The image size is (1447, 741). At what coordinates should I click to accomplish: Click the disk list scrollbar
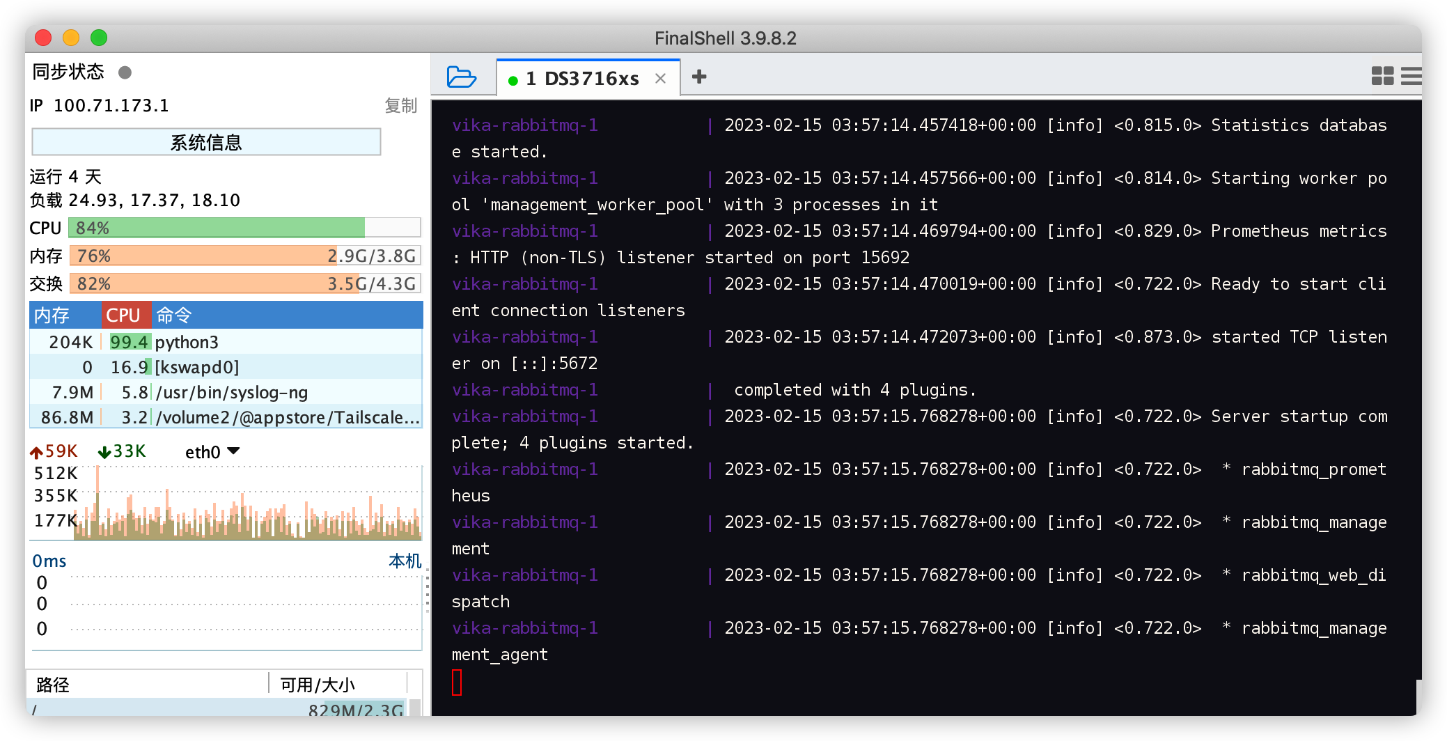[x=415, y=707]
